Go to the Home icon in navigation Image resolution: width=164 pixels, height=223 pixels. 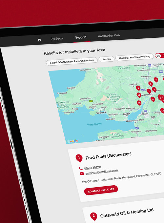(39, 40)
